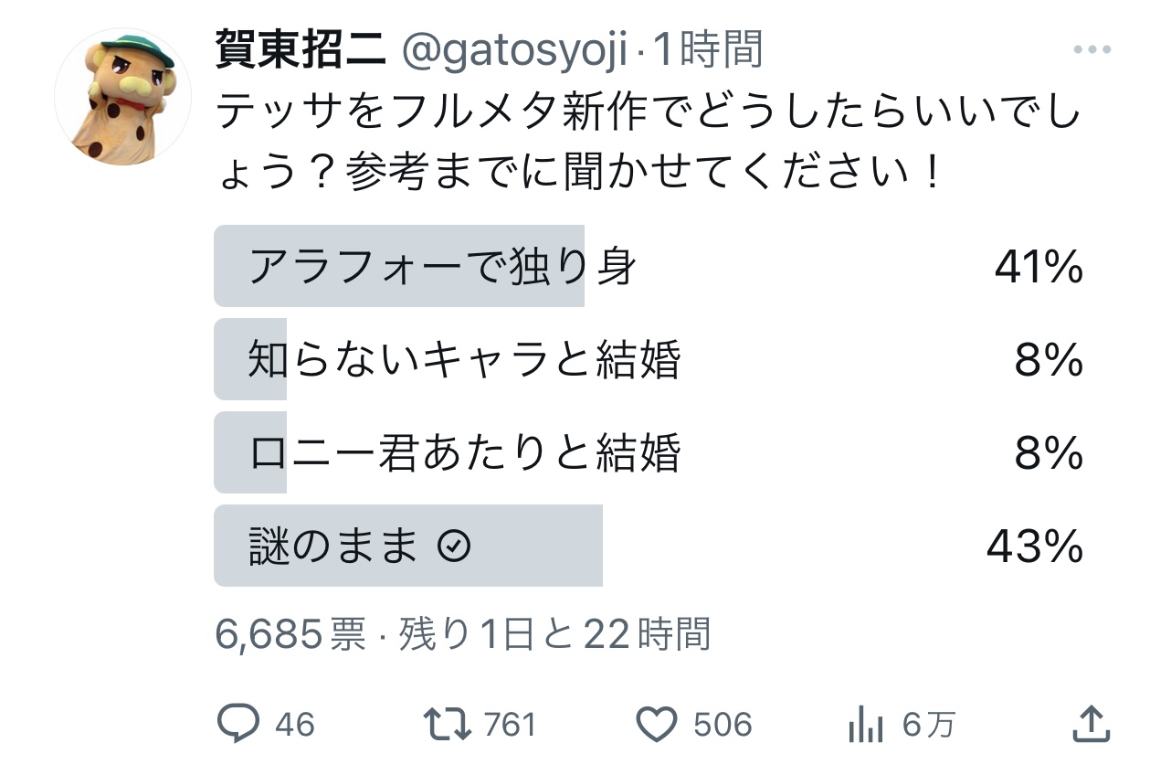Screen dimensions: 1171x775
Task: Open the three-dot more options menu
Action: 1092,50
